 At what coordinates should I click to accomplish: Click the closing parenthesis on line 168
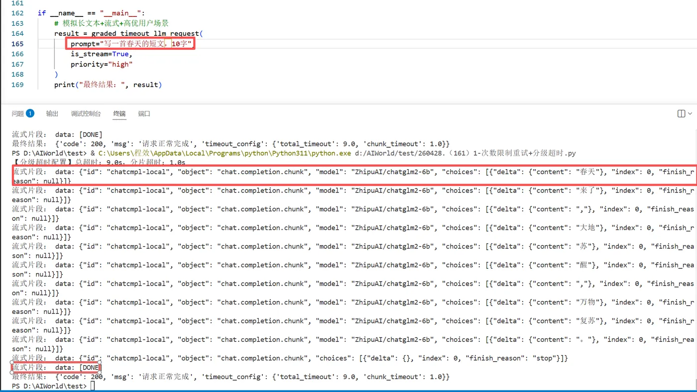tap(56, 74)
